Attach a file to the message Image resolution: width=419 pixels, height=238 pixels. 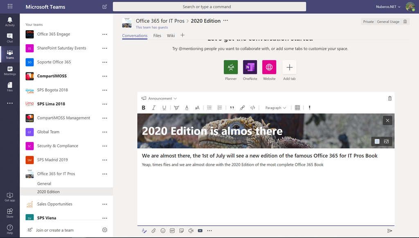pyautogui.click(x=153, y=231)
